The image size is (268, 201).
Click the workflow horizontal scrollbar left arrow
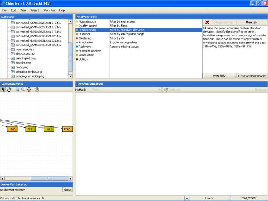(x=2, y=178)
